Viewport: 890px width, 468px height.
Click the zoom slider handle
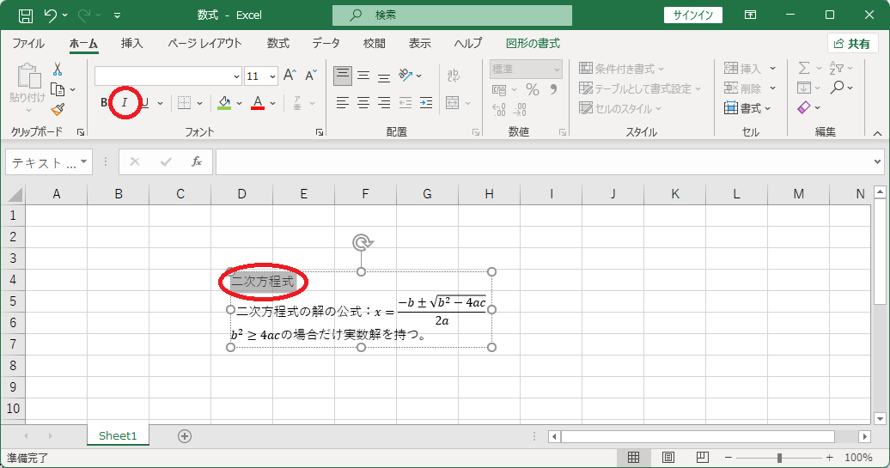(x=779, y=457)
